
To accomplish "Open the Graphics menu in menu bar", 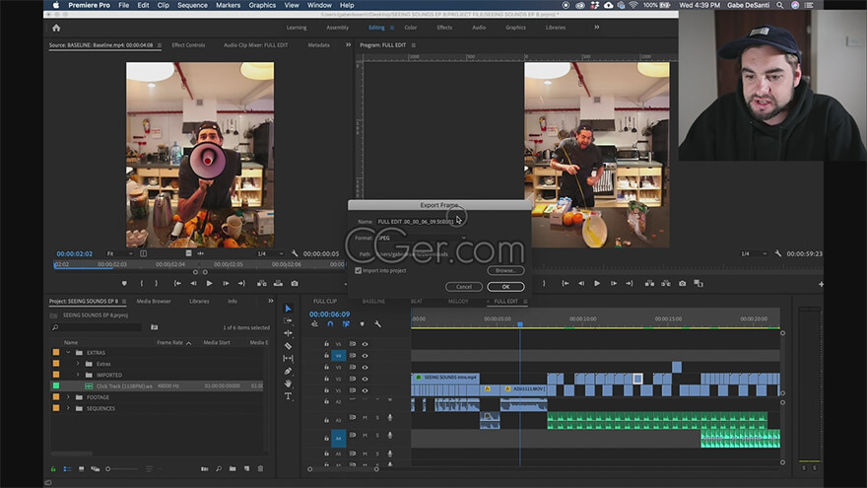I will (262, 5).
